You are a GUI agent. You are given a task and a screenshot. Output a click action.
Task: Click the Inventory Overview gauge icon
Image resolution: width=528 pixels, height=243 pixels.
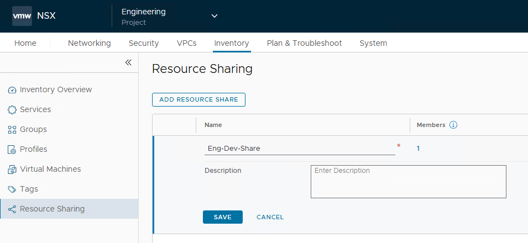12,90
